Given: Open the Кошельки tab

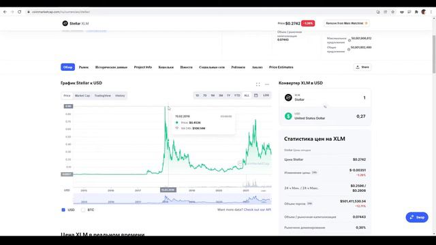Looking at the screenshot, I should coord(166,67).
